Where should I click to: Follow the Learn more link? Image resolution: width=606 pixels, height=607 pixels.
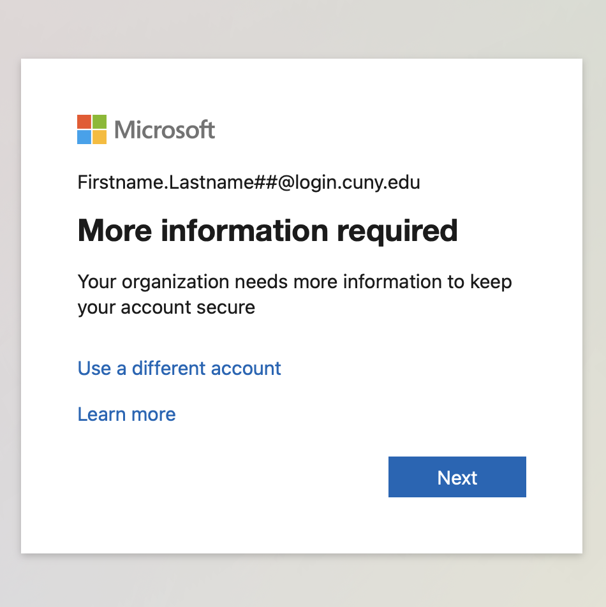(x=126, y=414)
